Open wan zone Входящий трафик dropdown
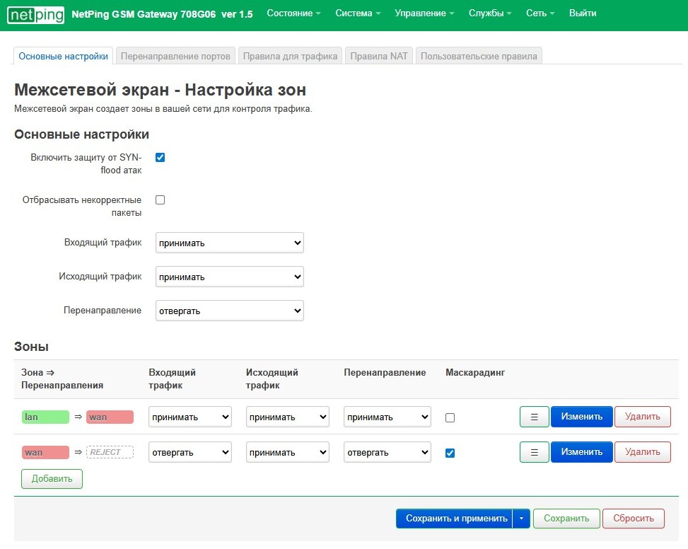 [190, 452]
